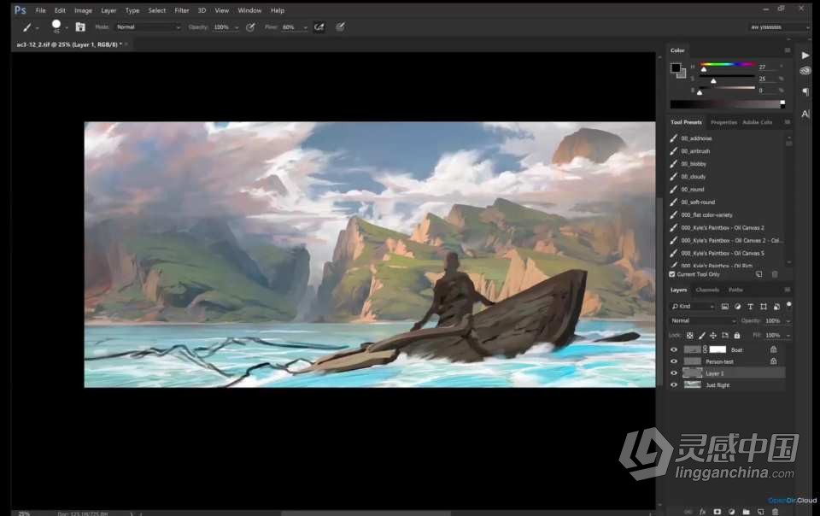This screenshot has width=820, height=516.
Task: Filter layers by pixel layers
Action: [x=725, y=307]
